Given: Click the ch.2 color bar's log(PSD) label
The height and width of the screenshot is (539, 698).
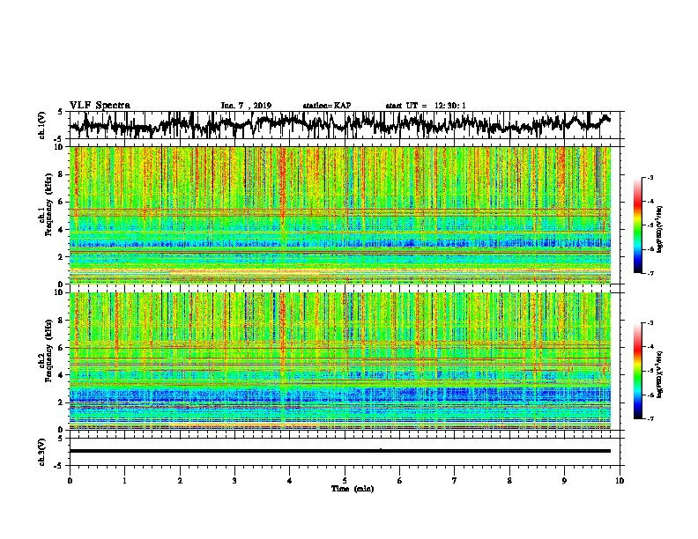Looking at the screenshot, I should coord(660,374).
